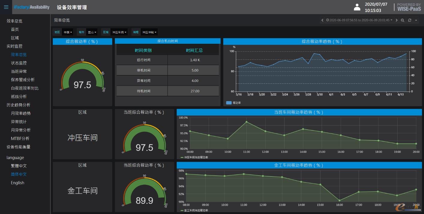Viewport: 424px width, 214px height.
Task: Click the 11:00 peak point in 当班车间 chart
Action: 246,122
